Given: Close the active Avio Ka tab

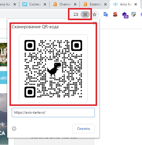Looking at the screenshot, I should (x=136, y=4).
